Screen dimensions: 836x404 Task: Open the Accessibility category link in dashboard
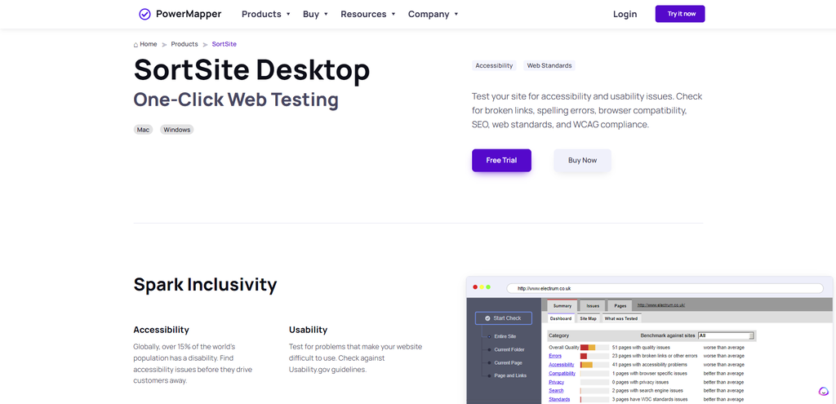click(x=562, y=365)
